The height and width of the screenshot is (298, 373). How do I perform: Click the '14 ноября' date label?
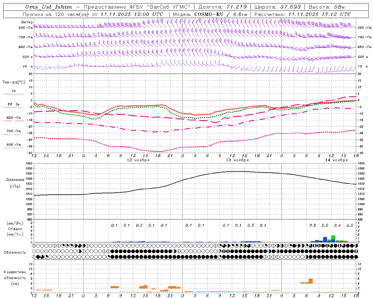coord(336,160)
